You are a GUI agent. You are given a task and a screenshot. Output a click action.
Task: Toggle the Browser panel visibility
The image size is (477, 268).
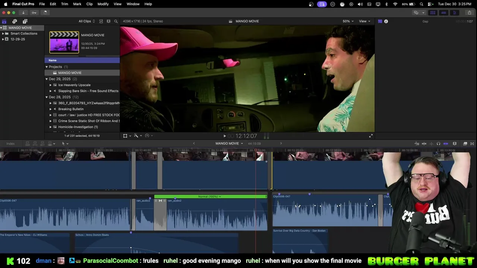(x=433, y=13)
